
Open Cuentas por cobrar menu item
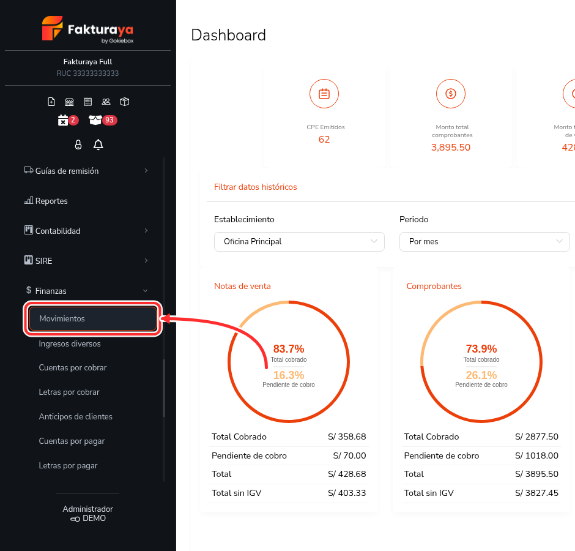(x=73, y=367)
